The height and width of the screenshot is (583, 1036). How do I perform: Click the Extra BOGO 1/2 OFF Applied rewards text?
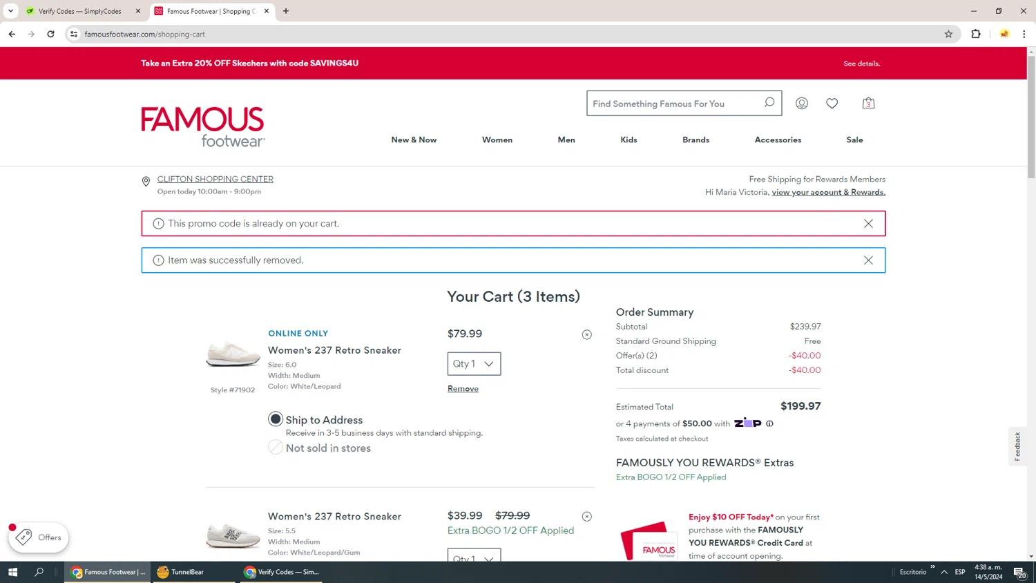click(671, 477)
